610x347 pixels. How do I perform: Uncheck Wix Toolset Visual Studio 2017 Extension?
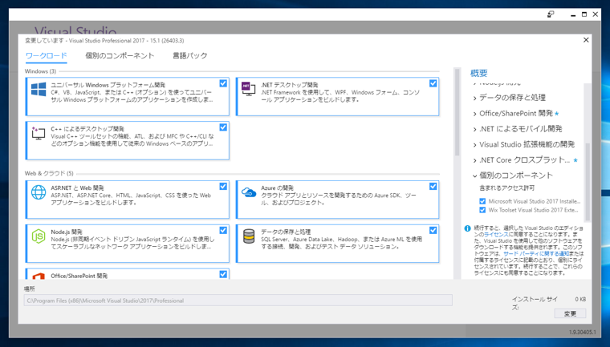[x=482, y=210]
